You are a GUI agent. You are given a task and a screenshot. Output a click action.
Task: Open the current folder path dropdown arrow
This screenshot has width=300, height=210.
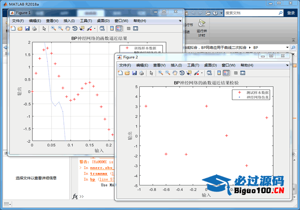tap(287, 47)
